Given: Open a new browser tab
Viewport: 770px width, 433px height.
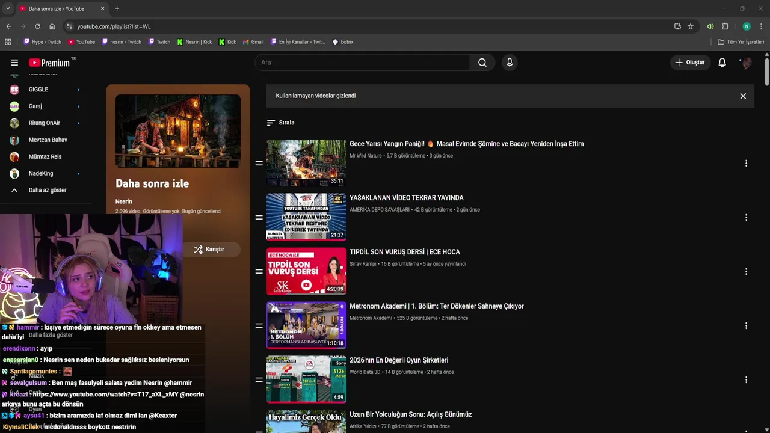Looking at the screenshot, I should [x=117, y=8].
